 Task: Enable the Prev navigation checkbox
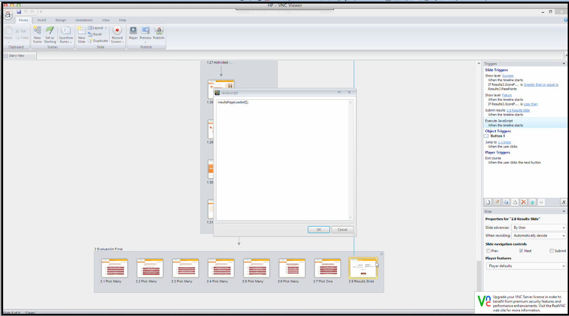pyautogui.click(x=489, y=251)
